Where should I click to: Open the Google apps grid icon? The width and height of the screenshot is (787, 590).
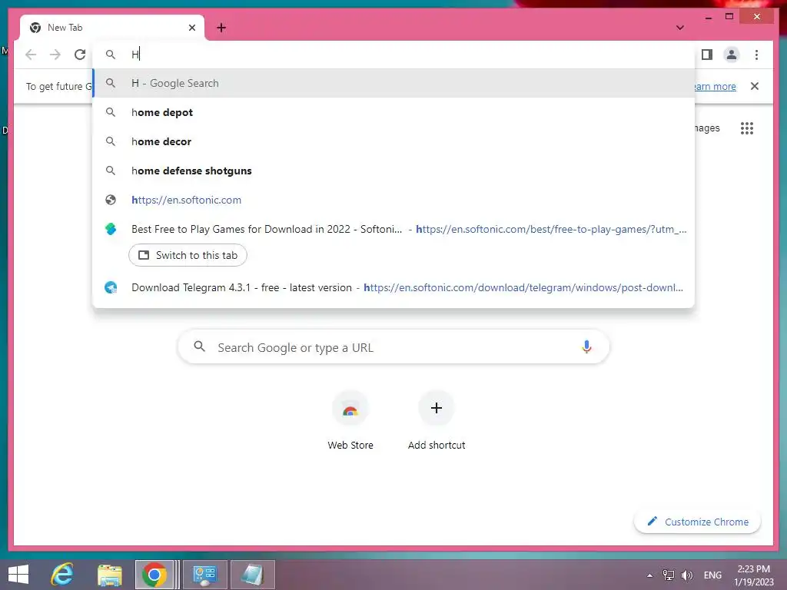coord(747,128)
